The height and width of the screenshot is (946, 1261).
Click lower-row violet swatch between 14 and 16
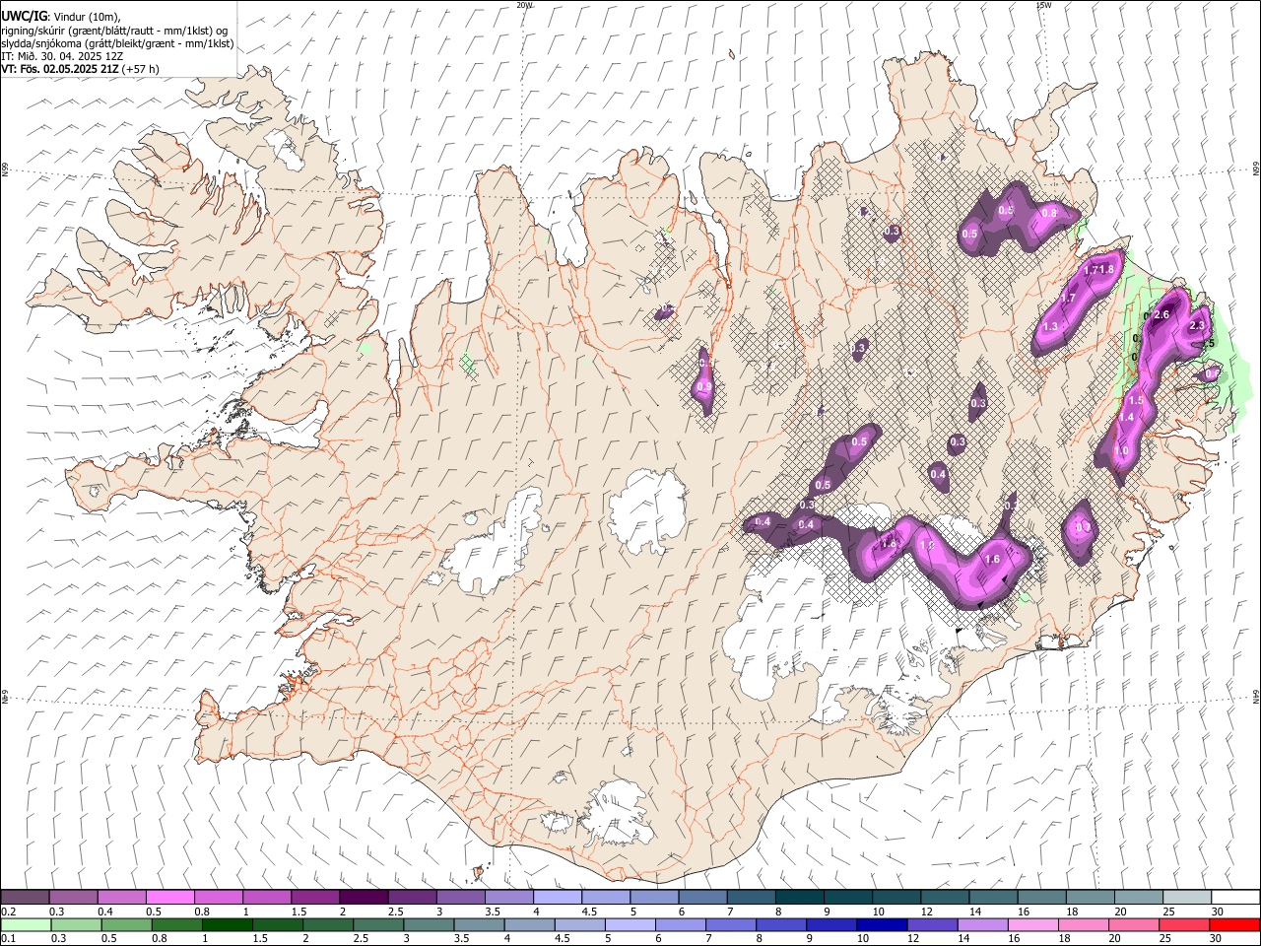tap(983, 924)
